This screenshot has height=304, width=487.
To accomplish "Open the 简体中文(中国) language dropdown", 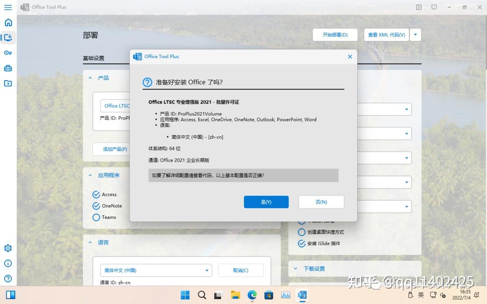I will (x=156, y=270).
